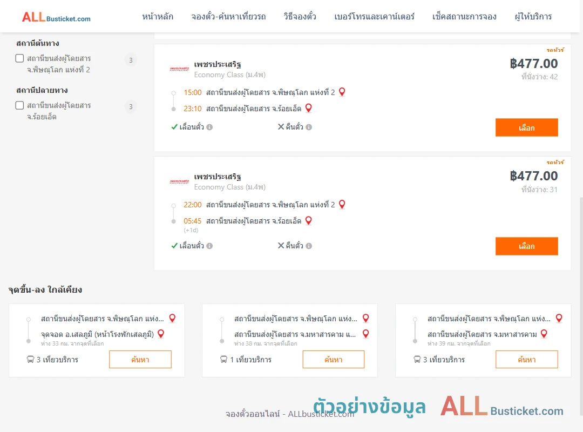
Task: Open the หน้าหลัก menu item
Action: point(158,17)
